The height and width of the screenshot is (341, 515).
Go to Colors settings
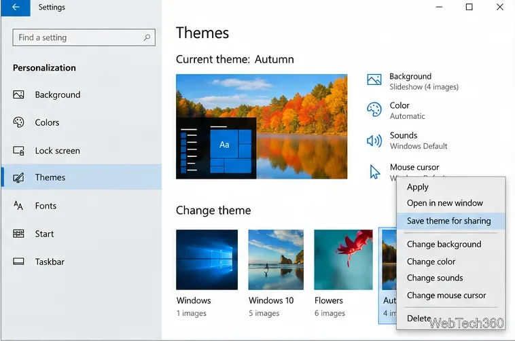[x=81, y=122]
